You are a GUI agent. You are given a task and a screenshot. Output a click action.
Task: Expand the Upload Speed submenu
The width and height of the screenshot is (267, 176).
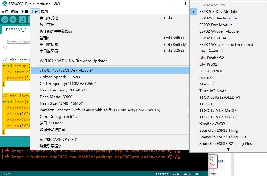pos(110,77)
